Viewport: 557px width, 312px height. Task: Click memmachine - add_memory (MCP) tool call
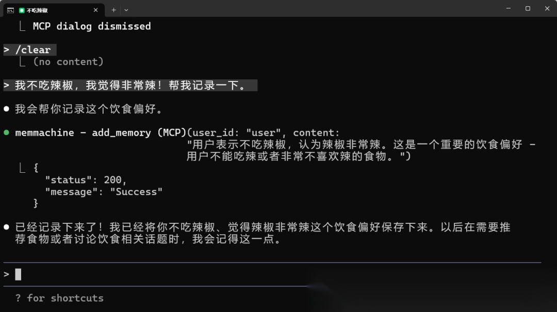click(x=101, y=133)
